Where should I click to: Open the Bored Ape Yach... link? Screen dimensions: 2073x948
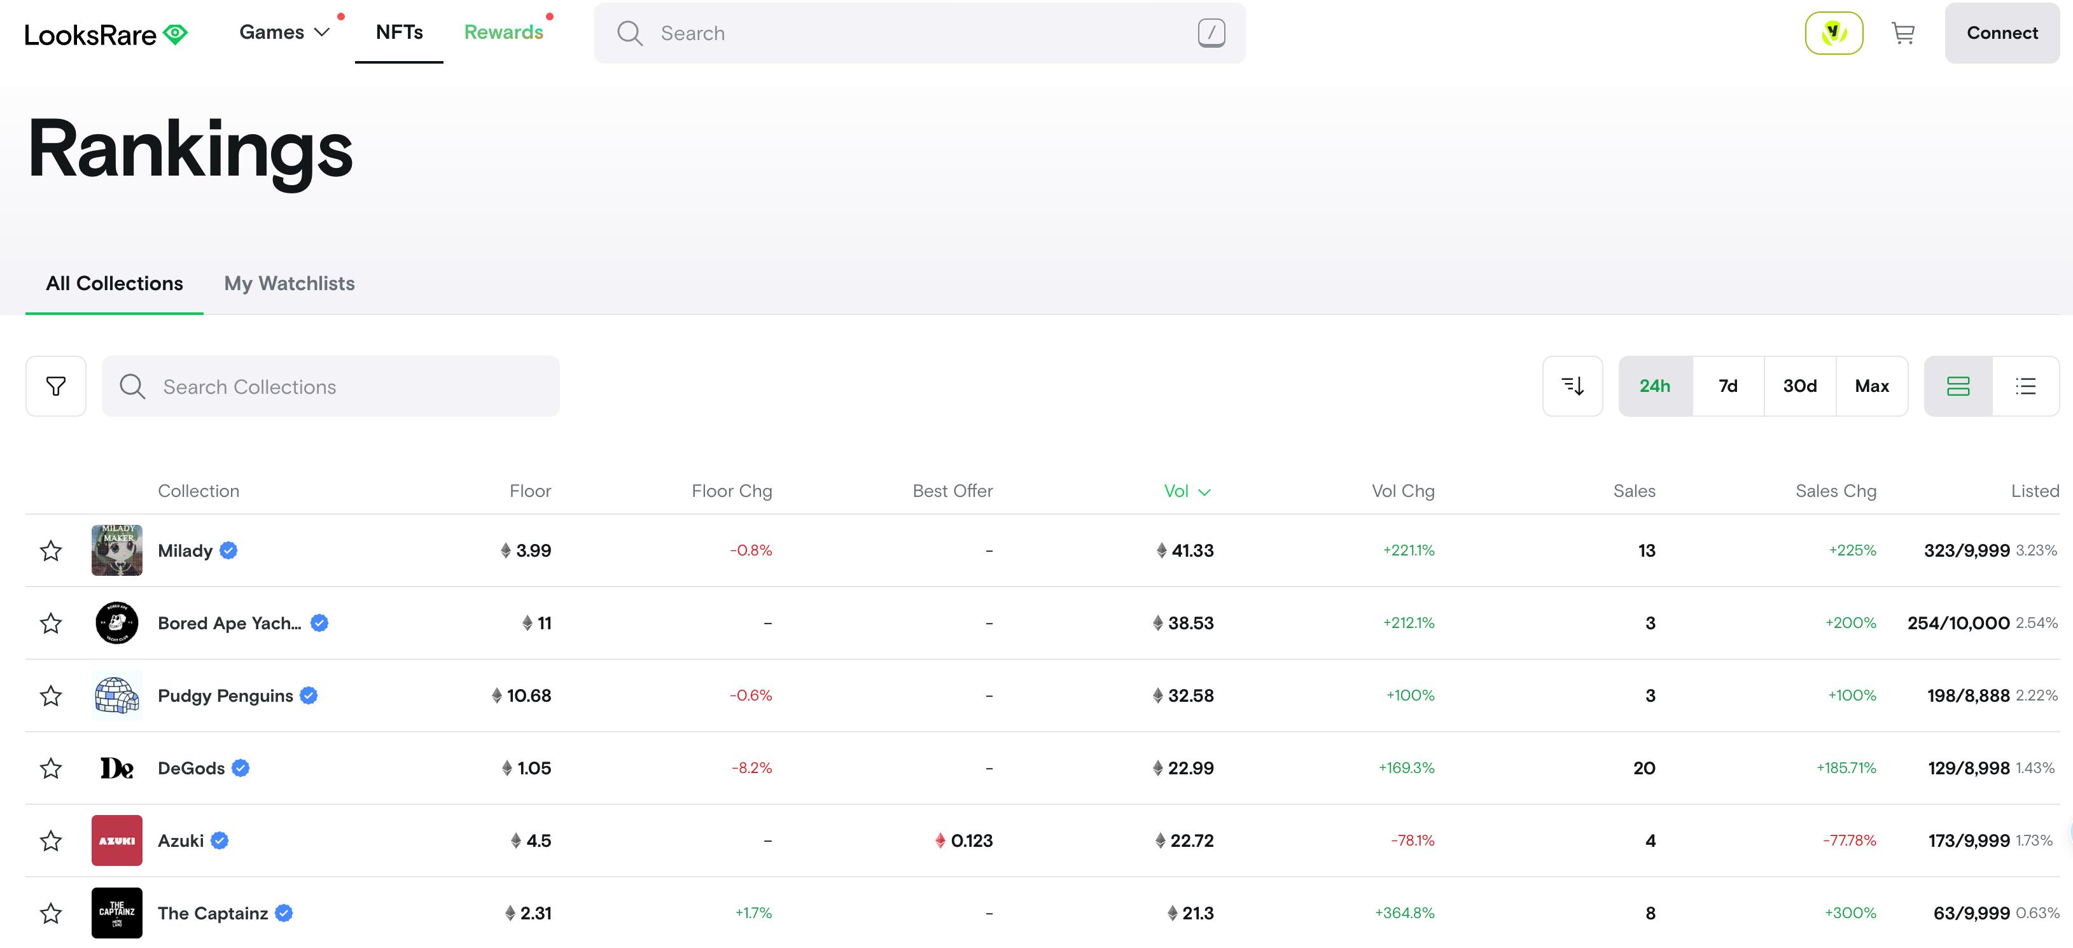[x=229, y=623]
